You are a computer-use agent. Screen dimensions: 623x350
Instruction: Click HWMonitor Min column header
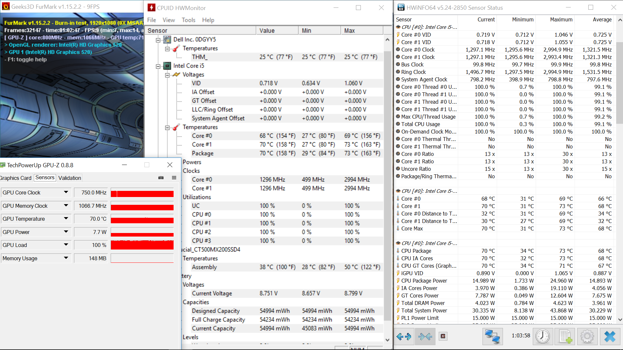click(320, 30)
